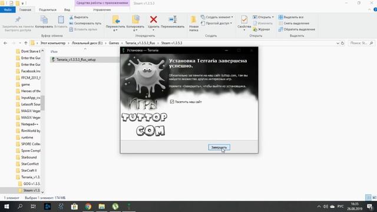Select StarConflict folder in tree
The width and height of the screenshot is (377, 212).
pyautogui.click(x=27, y=164)
